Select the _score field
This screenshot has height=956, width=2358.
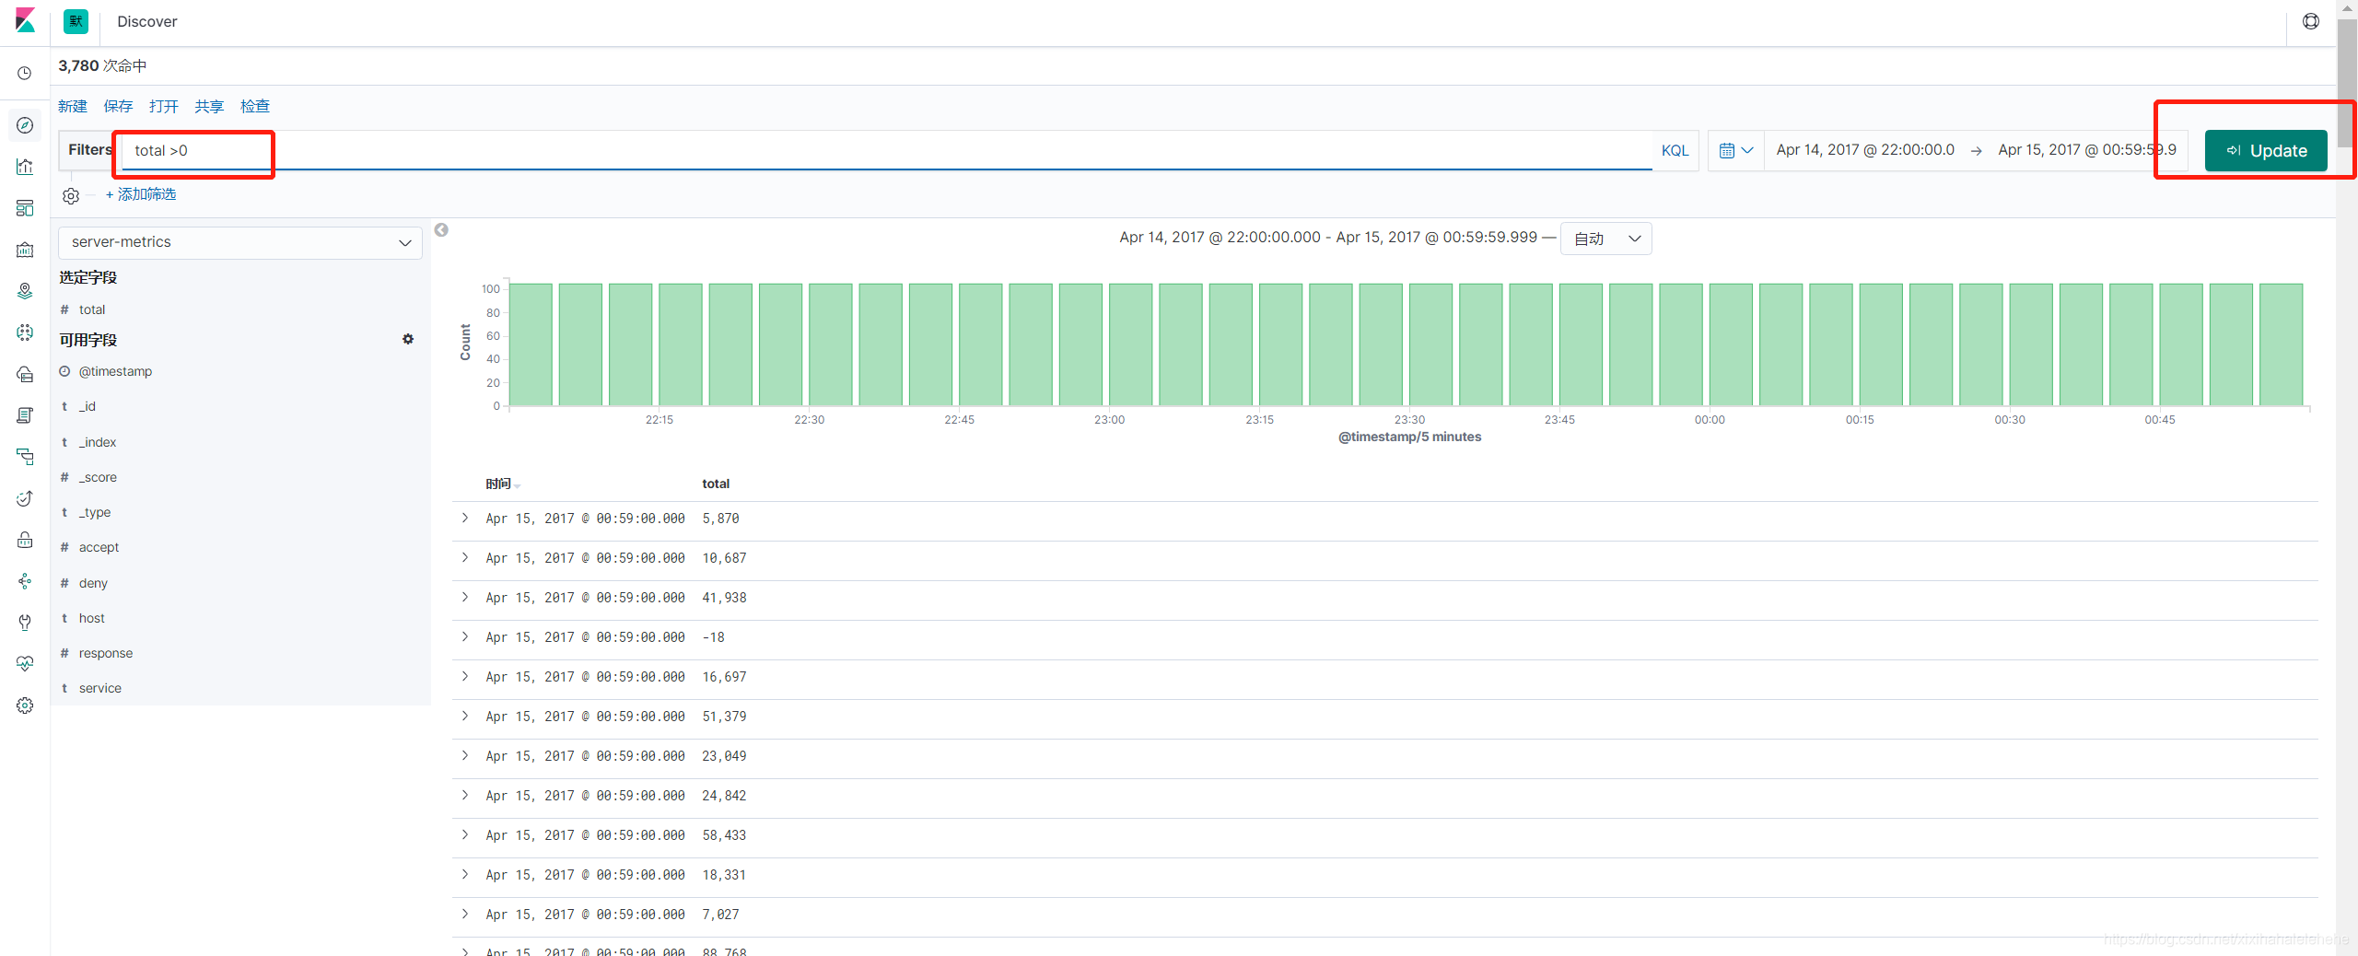(x=98, y=477)
